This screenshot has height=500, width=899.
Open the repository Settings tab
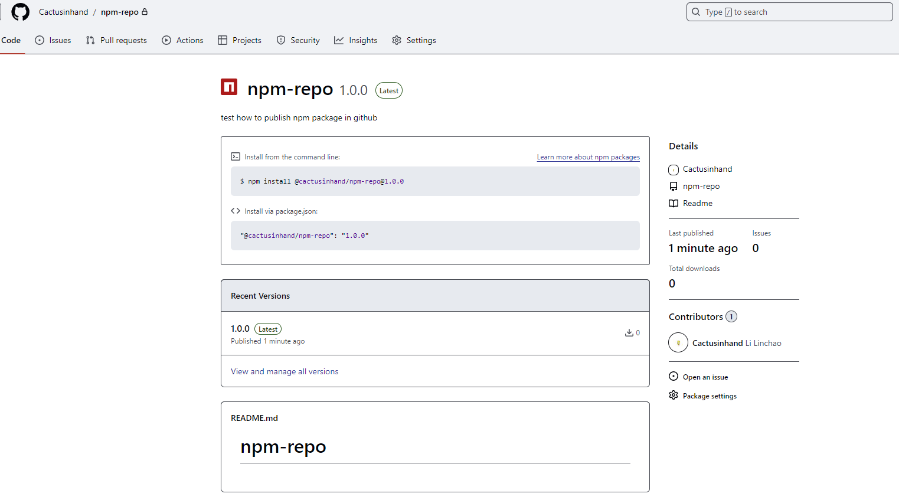(414, 40)
